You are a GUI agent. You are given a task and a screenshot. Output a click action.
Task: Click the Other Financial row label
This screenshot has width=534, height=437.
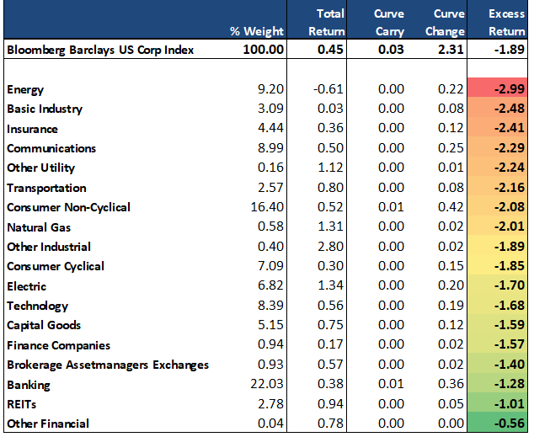click(47, 424)
